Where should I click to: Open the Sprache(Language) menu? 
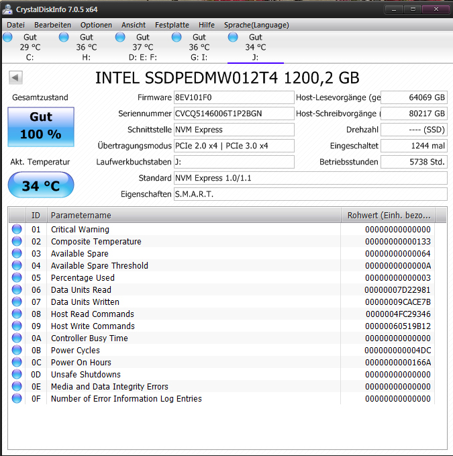click(256, 25)
